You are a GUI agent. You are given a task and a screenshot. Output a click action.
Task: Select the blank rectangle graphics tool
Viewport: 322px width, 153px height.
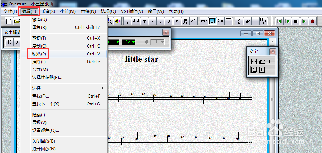(x=228, y=21)
